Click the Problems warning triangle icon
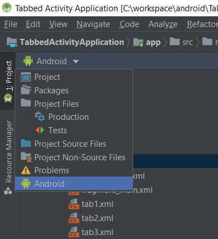The width and height of the screenshot is (218, 239). 26,170
